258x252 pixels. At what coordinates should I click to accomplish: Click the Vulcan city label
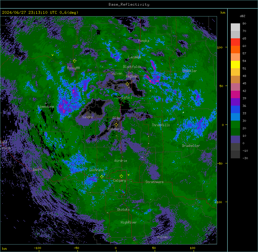point(163,237)
